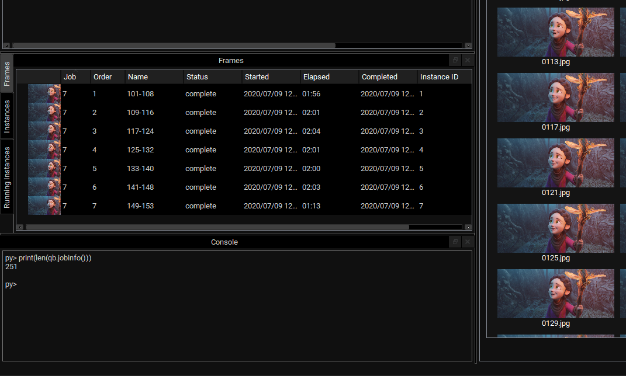Click left scroll arrow of Frames table

20,227
